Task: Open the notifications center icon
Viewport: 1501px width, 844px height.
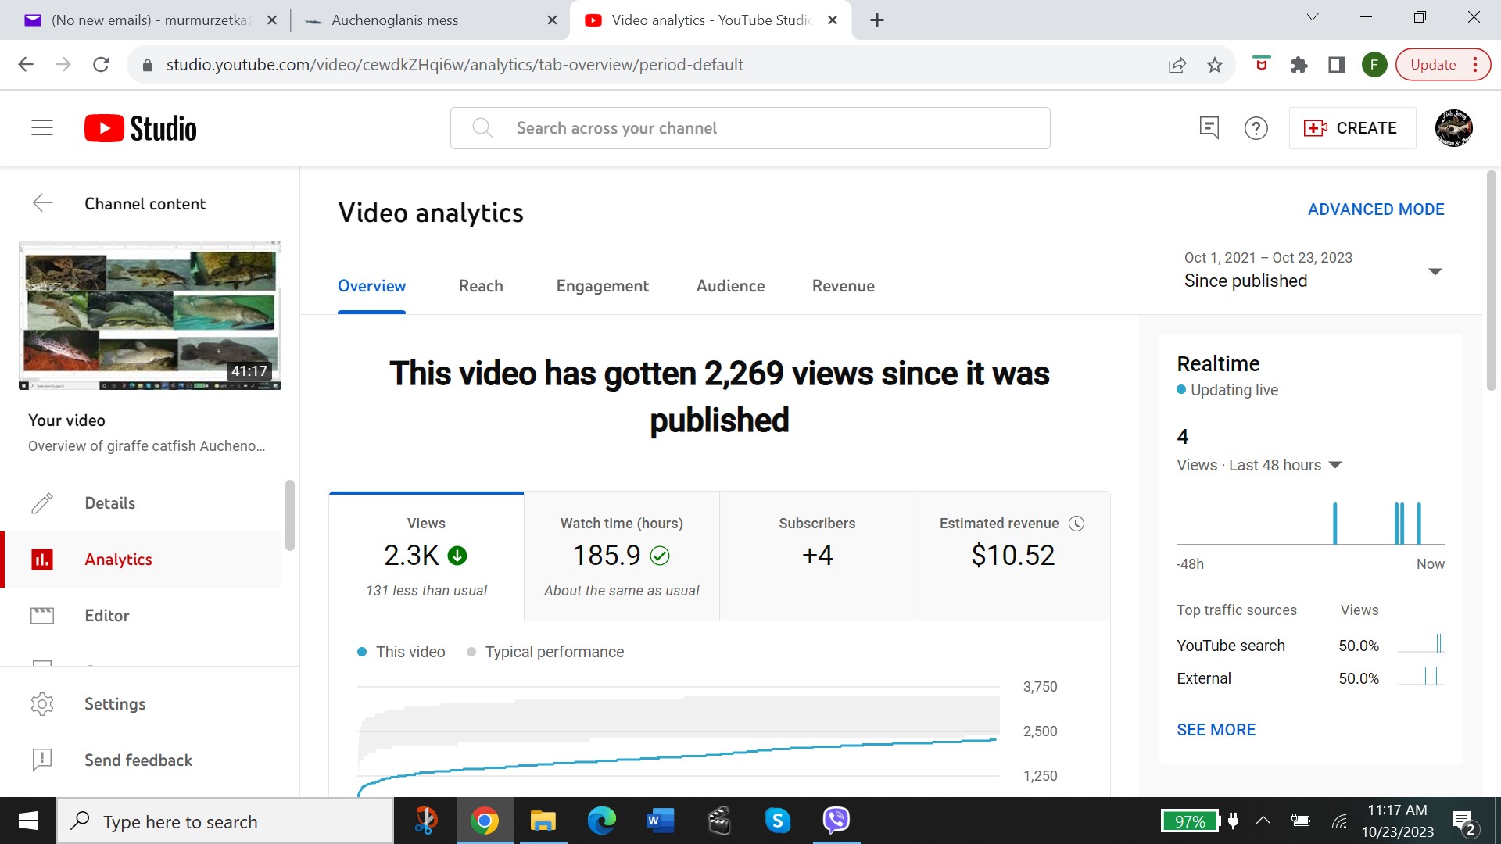Action: [1463, 822]
